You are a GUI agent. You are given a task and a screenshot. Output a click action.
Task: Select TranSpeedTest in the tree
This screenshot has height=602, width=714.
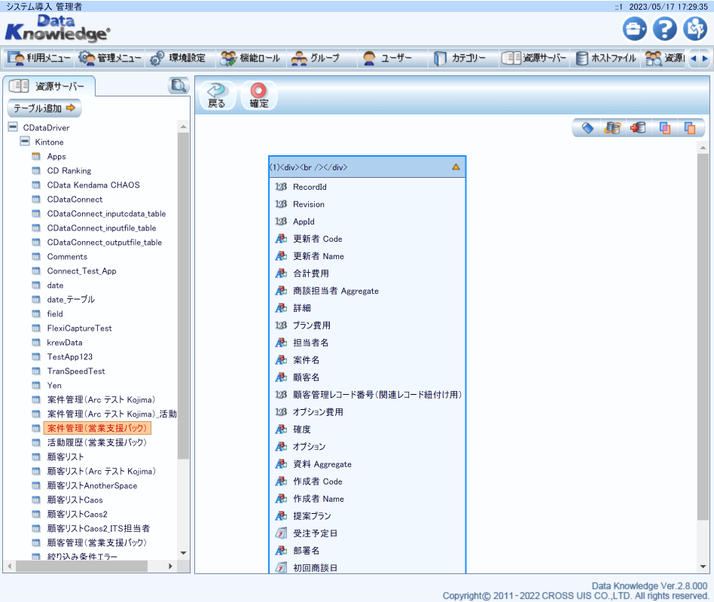tap(76, 371)
